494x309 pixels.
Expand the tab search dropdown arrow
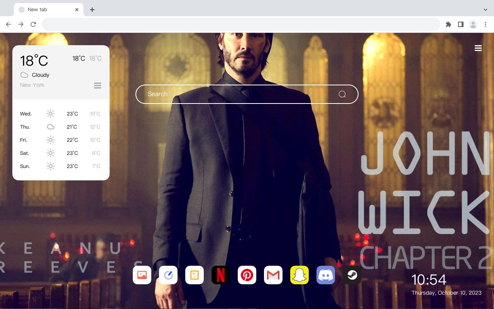tap(486, 10)
